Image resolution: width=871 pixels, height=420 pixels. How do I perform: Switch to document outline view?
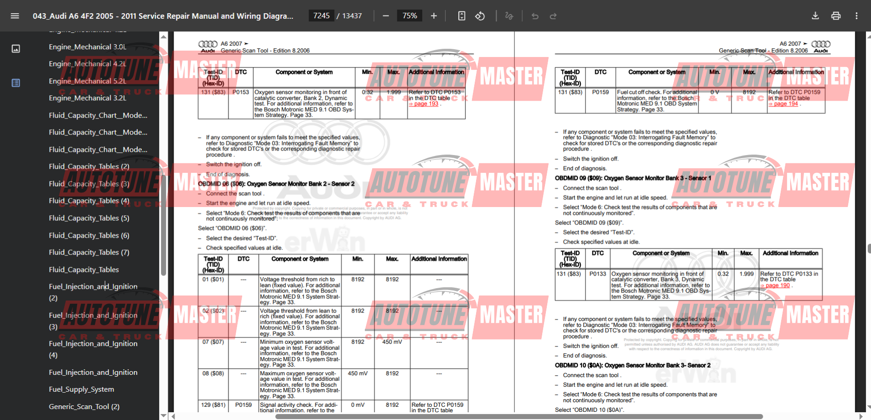[16, 83]
